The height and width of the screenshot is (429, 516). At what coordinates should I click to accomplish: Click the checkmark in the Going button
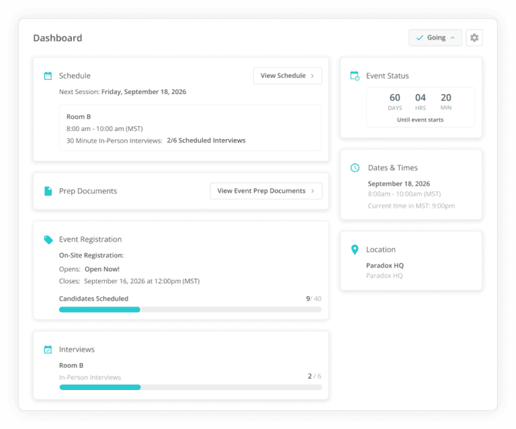[419, 38]
